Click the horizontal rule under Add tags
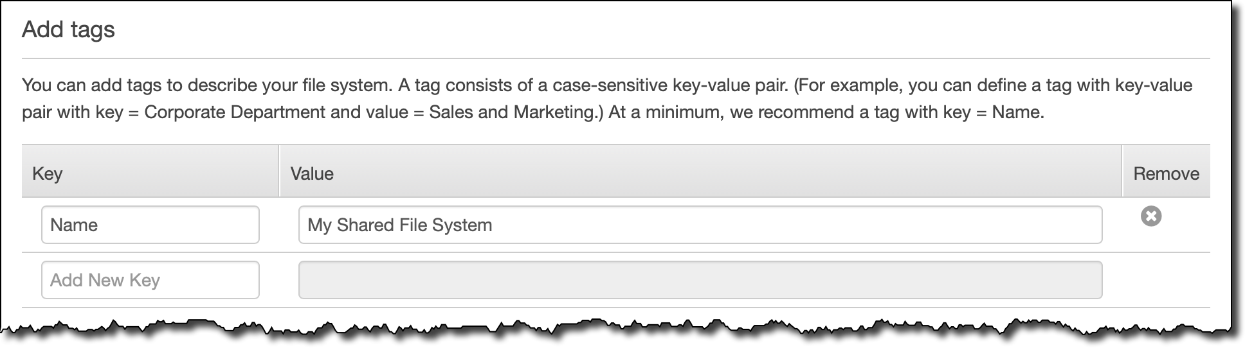This screenshot has width=1245, height=348. (x=615, y=58)
